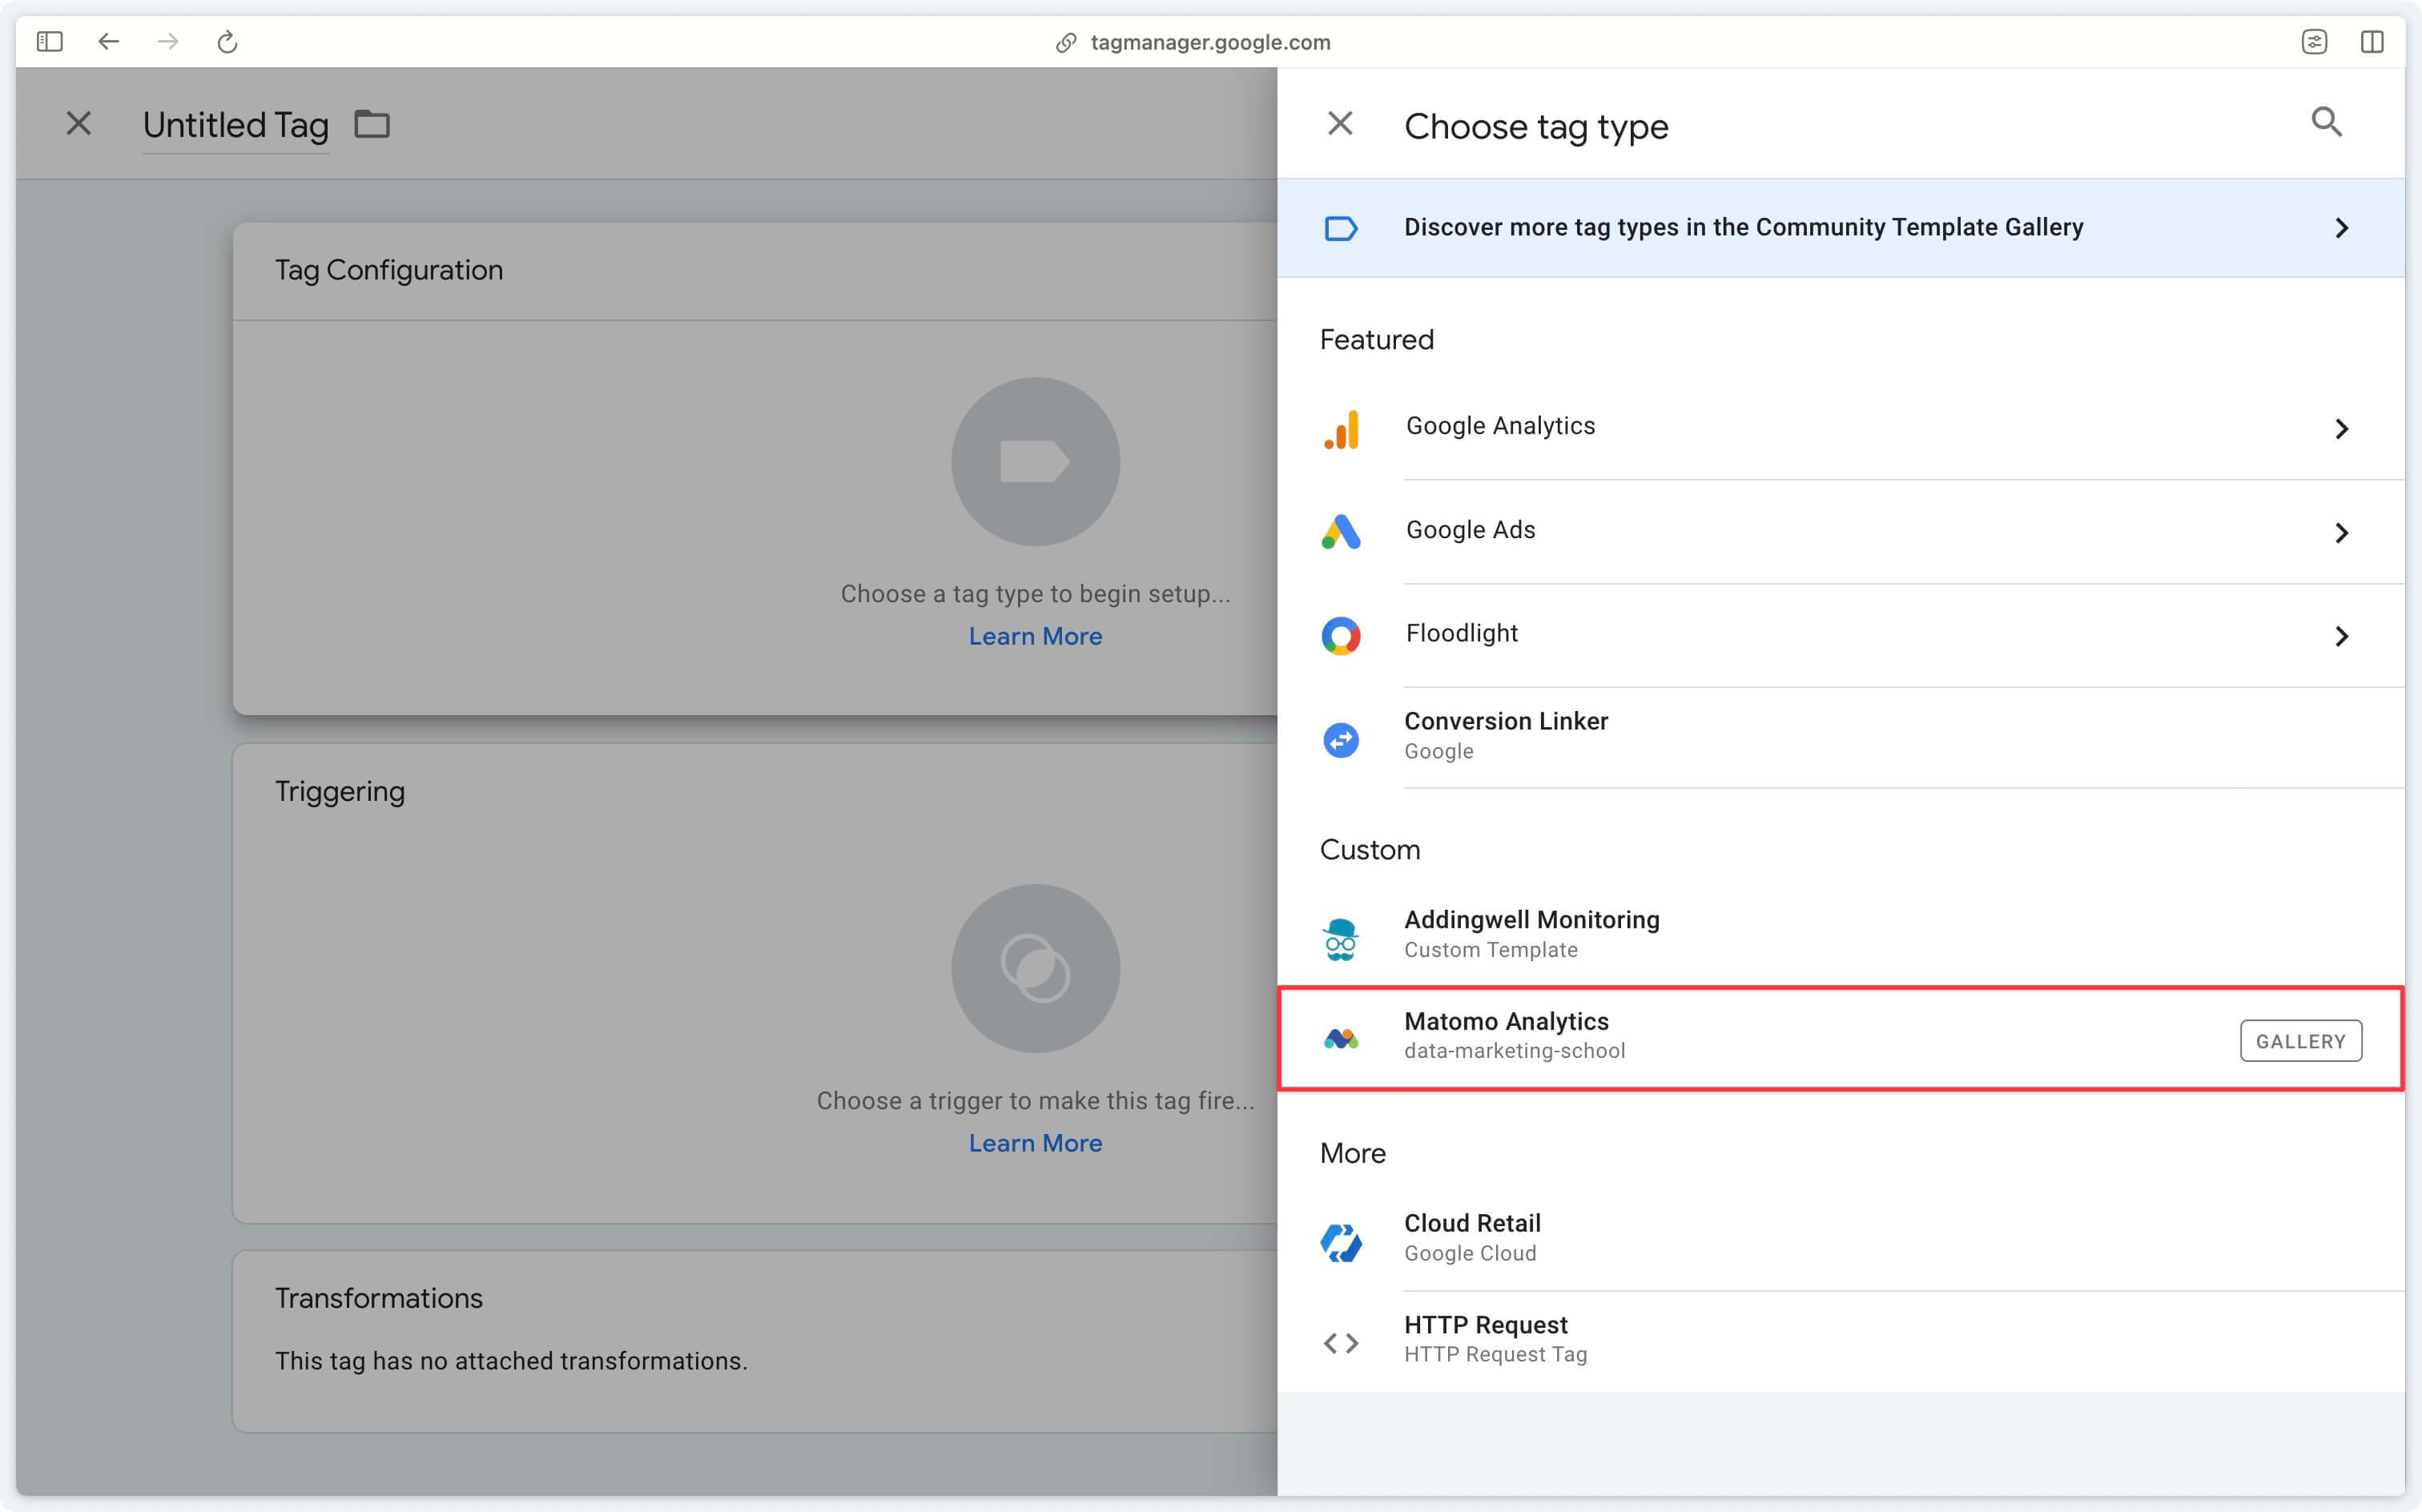Select Addingwell Monitoring custom template
The height and width of the screenshot is (1512, 2422).
(x=1840, y=936)
